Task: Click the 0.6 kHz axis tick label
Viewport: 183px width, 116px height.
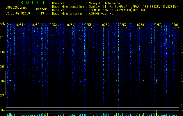Action: [3, 110]
